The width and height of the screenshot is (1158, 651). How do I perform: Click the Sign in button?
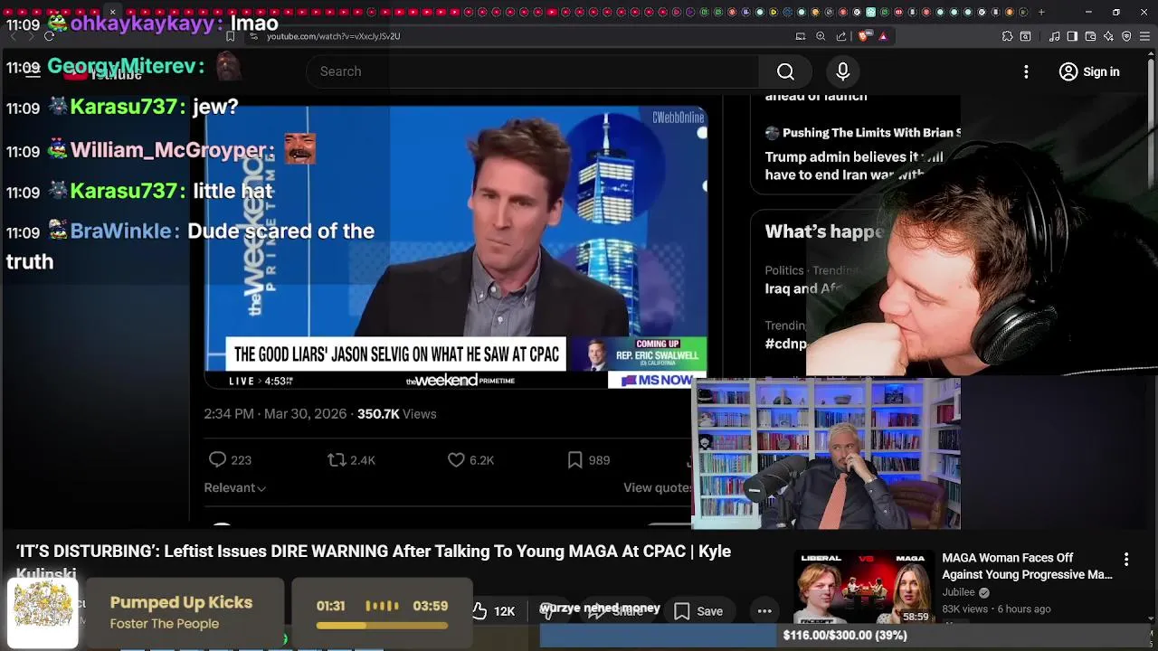pyautogui.click(x=1089, y=71)
